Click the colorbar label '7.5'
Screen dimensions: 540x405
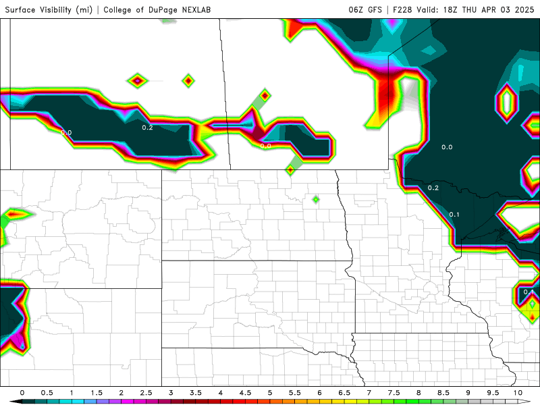(x=394, y=393)
